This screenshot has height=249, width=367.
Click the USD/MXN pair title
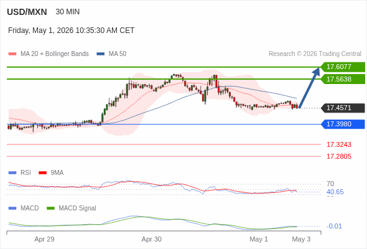(x=27, y=12)
